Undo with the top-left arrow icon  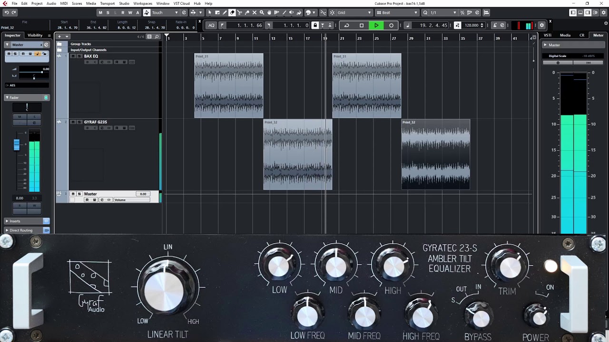(6, 12)
